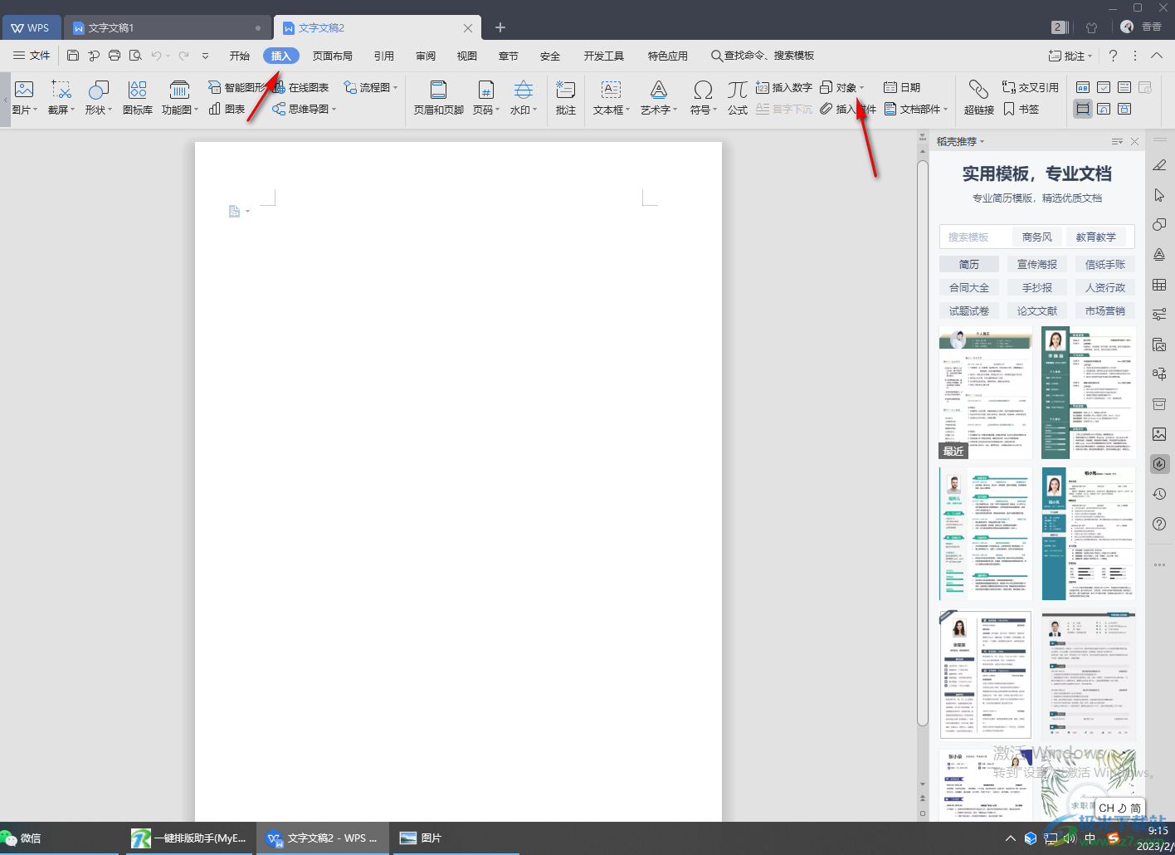Open the 符号 symbol tool
The image size is (1175, 855).
click(703, 98)
